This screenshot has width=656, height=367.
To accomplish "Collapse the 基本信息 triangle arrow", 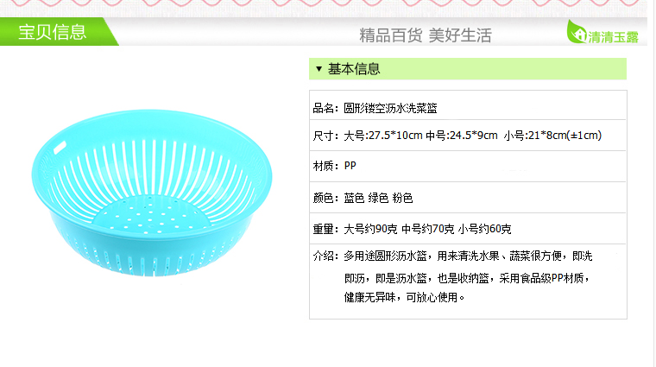I will (x=319, y=69).
